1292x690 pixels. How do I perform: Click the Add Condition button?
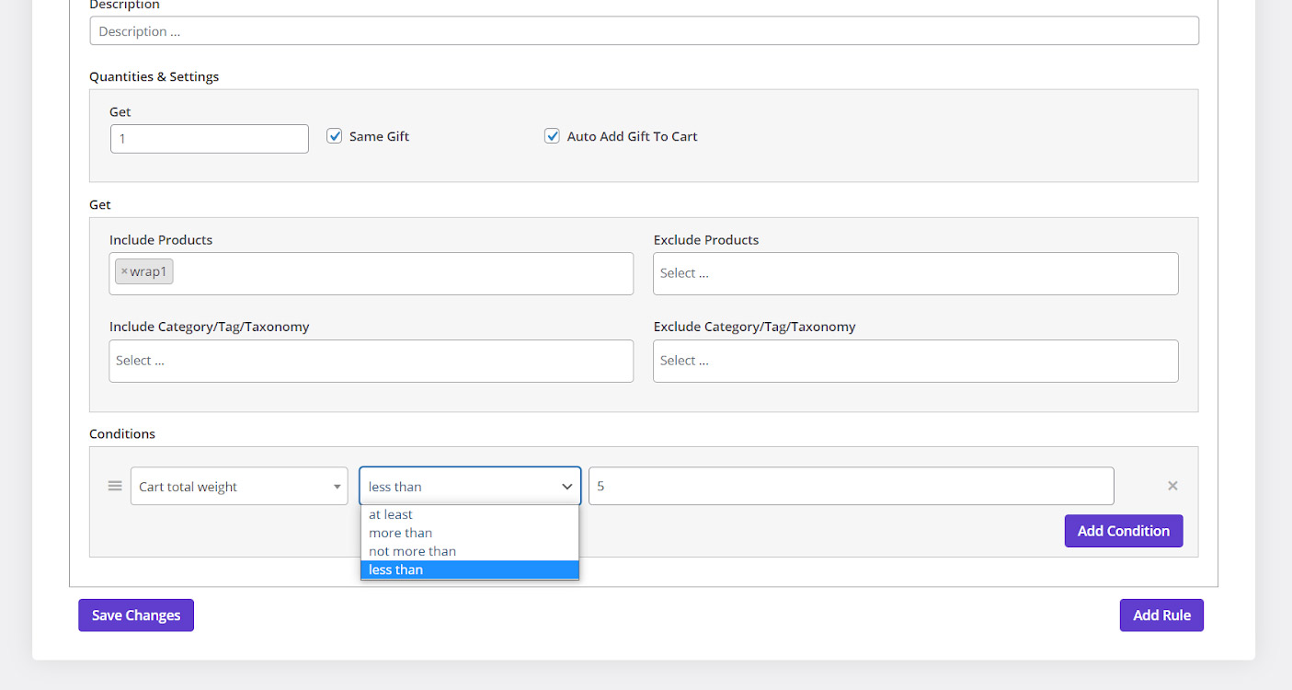tap(1123, 531)
